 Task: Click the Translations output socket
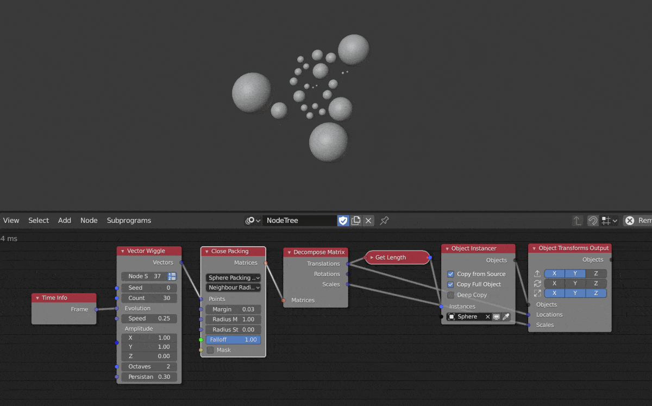[348, 264]
